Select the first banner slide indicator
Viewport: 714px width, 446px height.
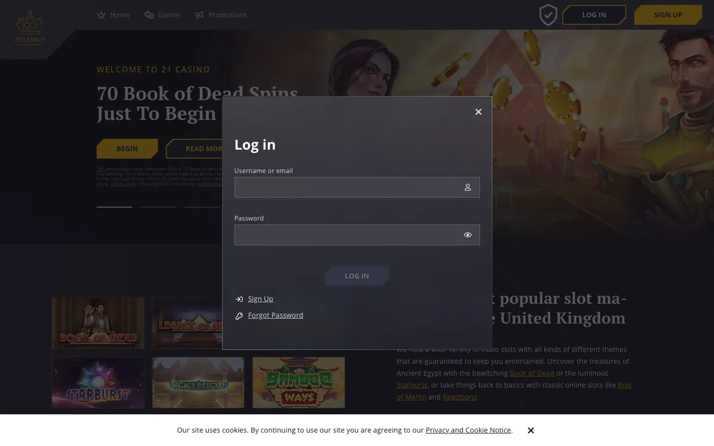(x=114, y=207)
